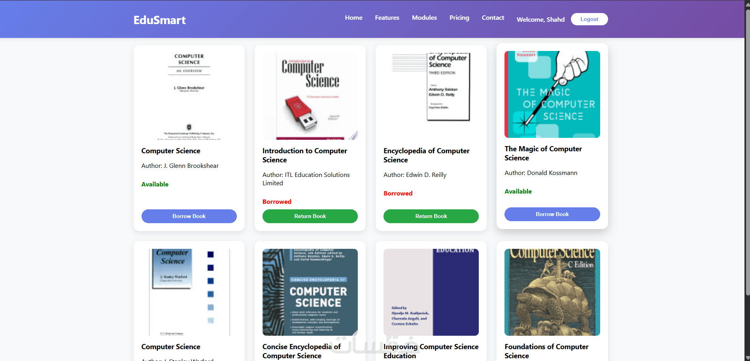This screenshot has height=361, width=750.
Task: Click the Warford Computer Science book cover
Action: click(x=189, y=292)
